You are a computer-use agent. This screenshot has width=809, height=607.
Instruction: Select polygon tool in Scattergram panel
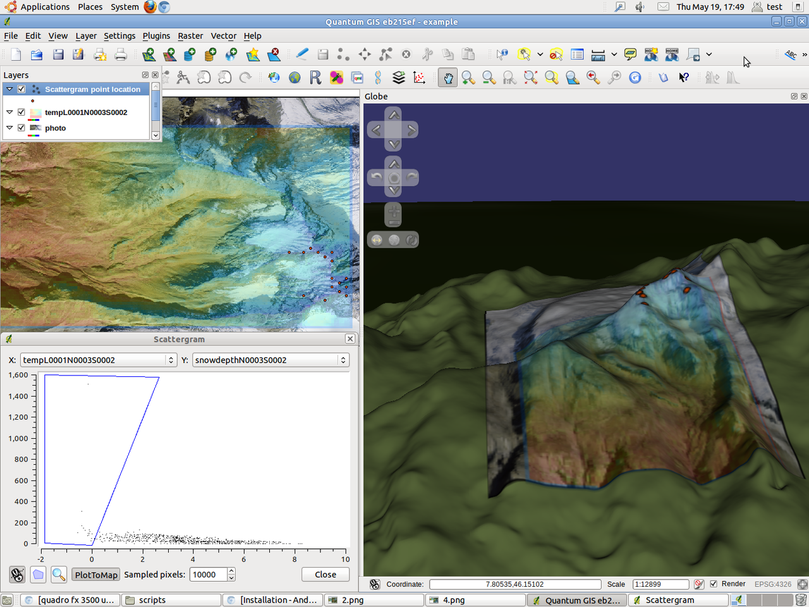click(x=38, y=575)
